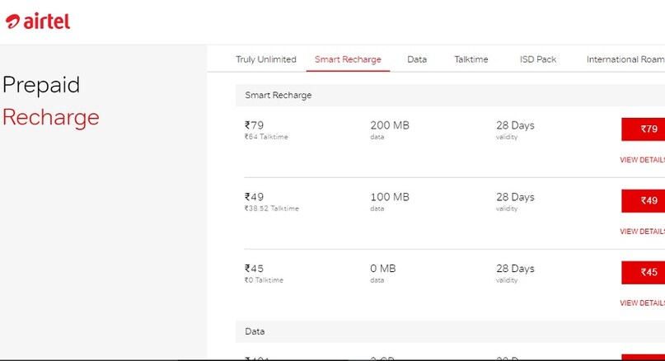Screen dimensions: 665x361
Task: Click the ₹64 Talktime label
Action: coord(266,137)
